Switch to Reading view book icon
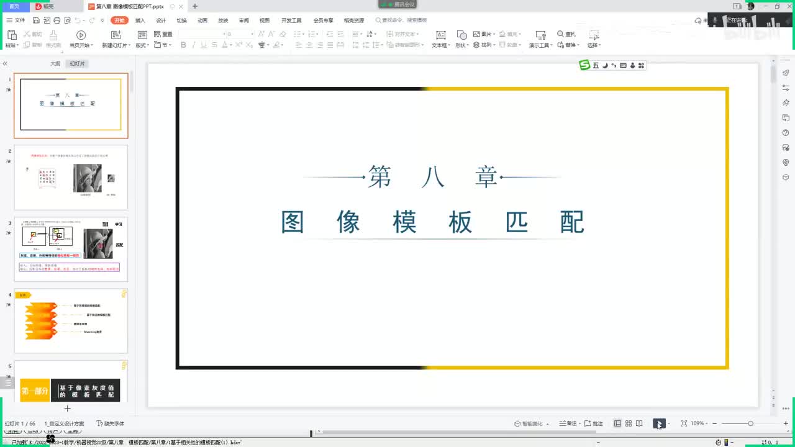This screenshot has height=447, width=795. (639, 423)
